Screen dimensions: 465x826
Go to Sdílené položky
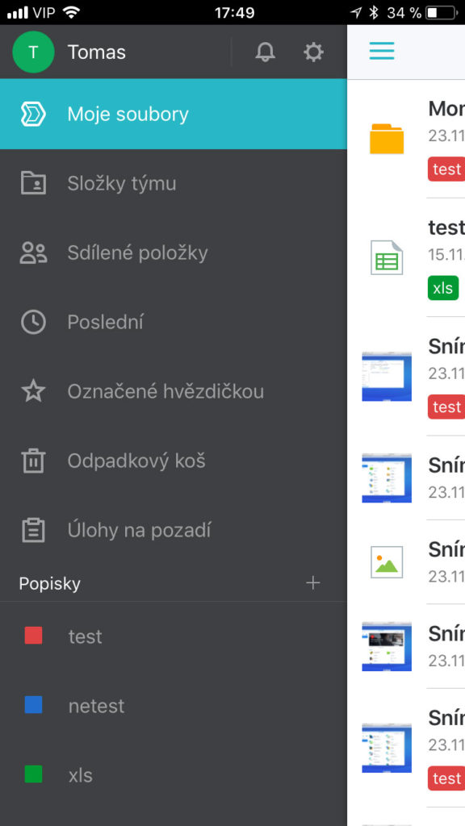pyautogui.click(x=174, y=252)
